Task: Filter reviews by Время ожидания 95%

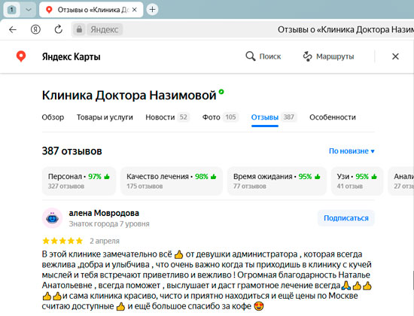Action: [x=277, y=181]
